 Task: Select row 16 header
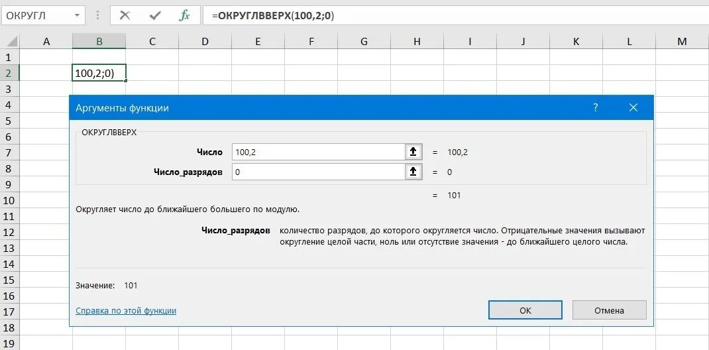pyautogui.click(x=9, y=296)
